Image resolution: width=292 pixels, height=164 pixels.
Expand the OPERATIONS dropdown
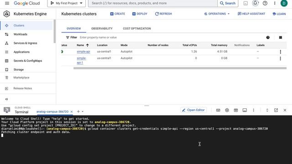pos(217,14)
